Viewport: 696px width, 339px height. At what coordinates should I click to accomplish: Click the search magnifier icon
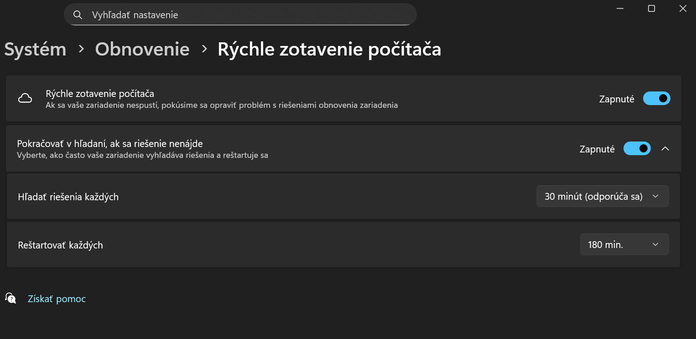pos(78,15)
